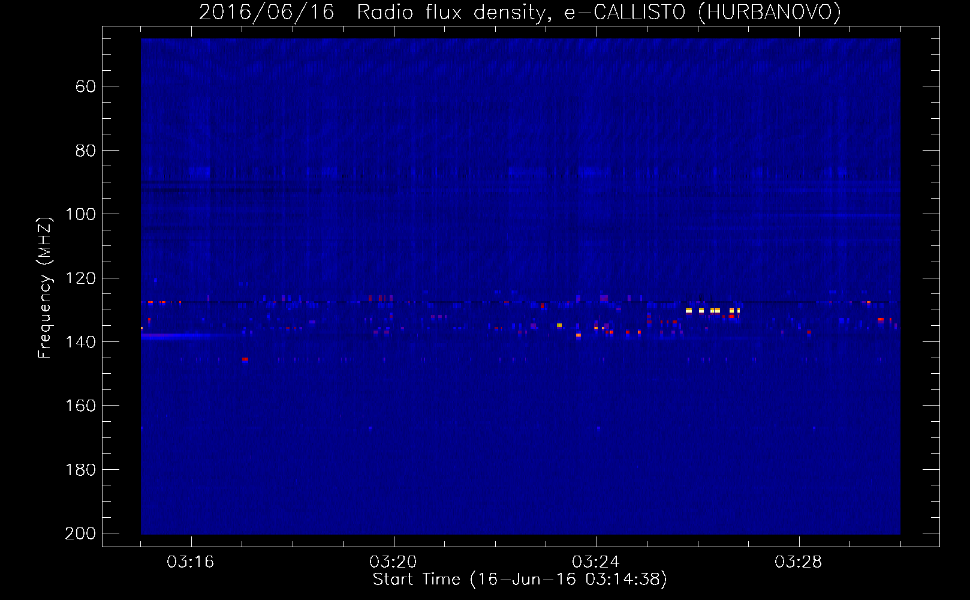
Task: Click the 200 frequency tick label
Action: point(81,533)
